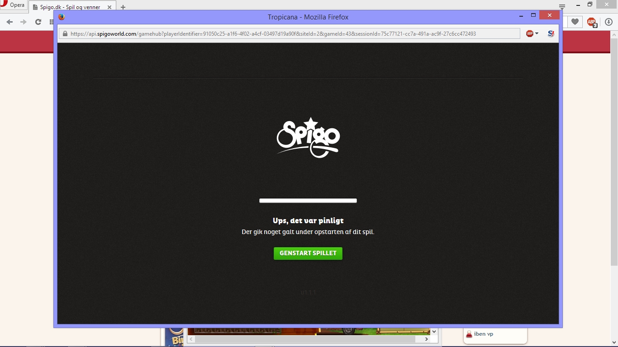Click the white loading progress bar
This screenshot has width=618, height=347.
[308, 201]
